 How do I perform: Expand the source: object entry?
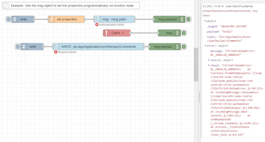coord(209,60)
